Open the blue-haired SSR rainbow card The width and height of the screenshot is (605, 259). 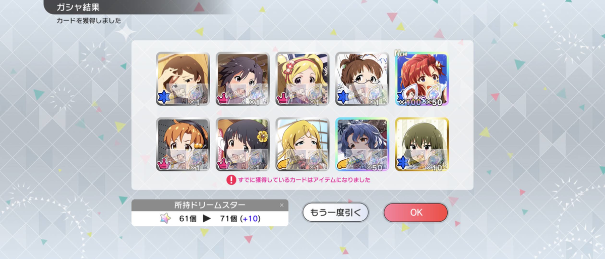pyautogui.click(x=362, y=145)
